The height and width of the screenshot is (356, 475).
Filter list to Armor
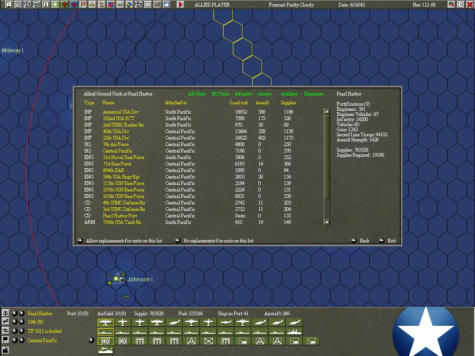[264, 94]
